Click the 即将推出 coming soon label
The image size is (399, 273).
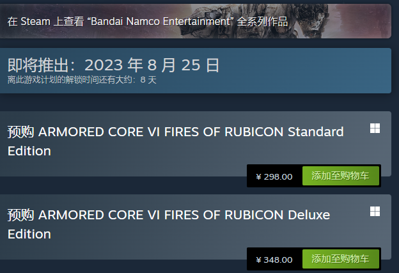point(38,65)
